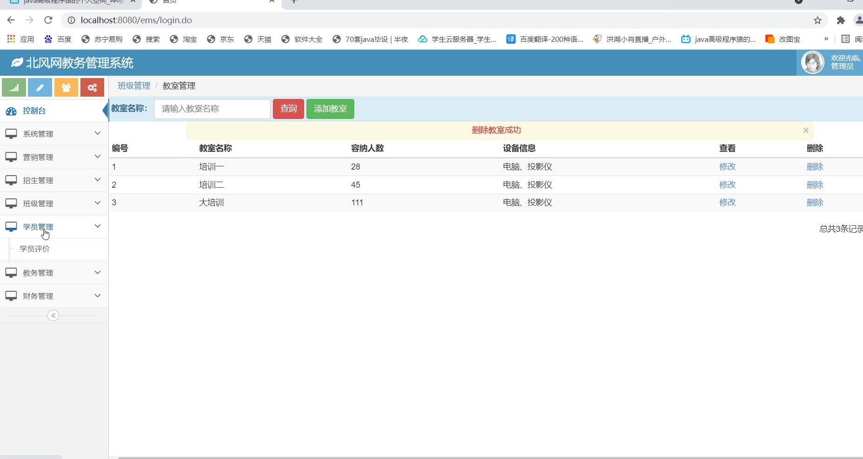863x459 pixels.
Task: Dismiss the 删除教室成功 alert message
Action: click(x=806, y=131)
